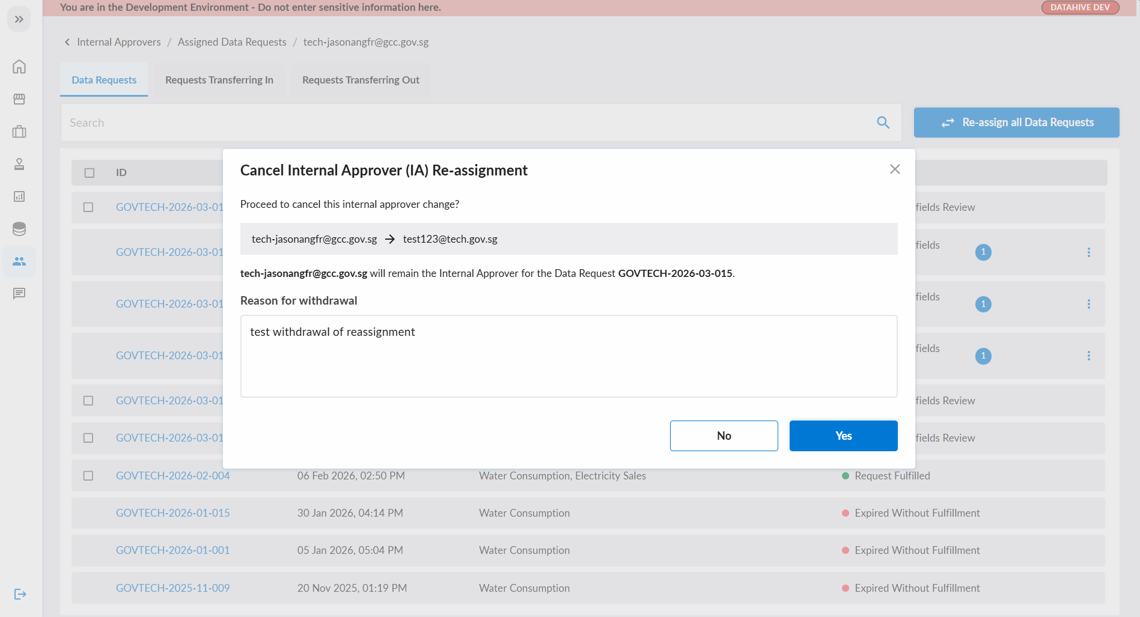Open the reports chart sidebar icon

tap(19, 196)
